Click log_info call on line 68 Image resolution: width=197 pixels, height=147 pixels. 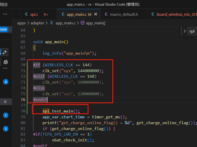pyautogui.click(x=69, y=53)
